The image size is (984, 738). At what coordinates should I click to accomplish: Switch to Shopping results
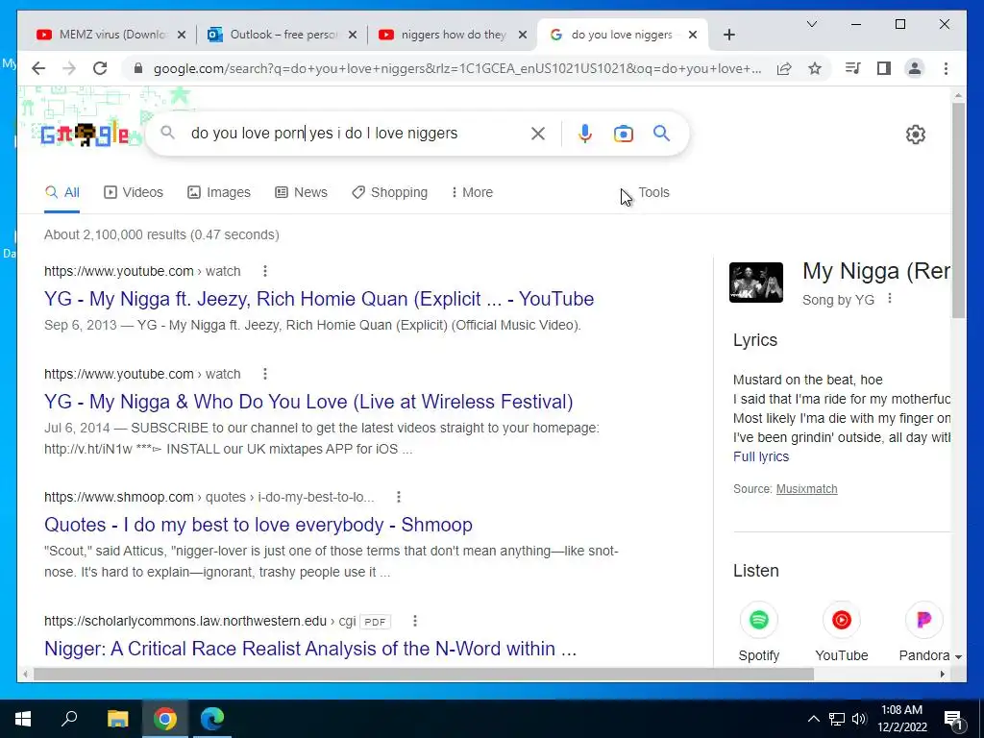point(390,192)
